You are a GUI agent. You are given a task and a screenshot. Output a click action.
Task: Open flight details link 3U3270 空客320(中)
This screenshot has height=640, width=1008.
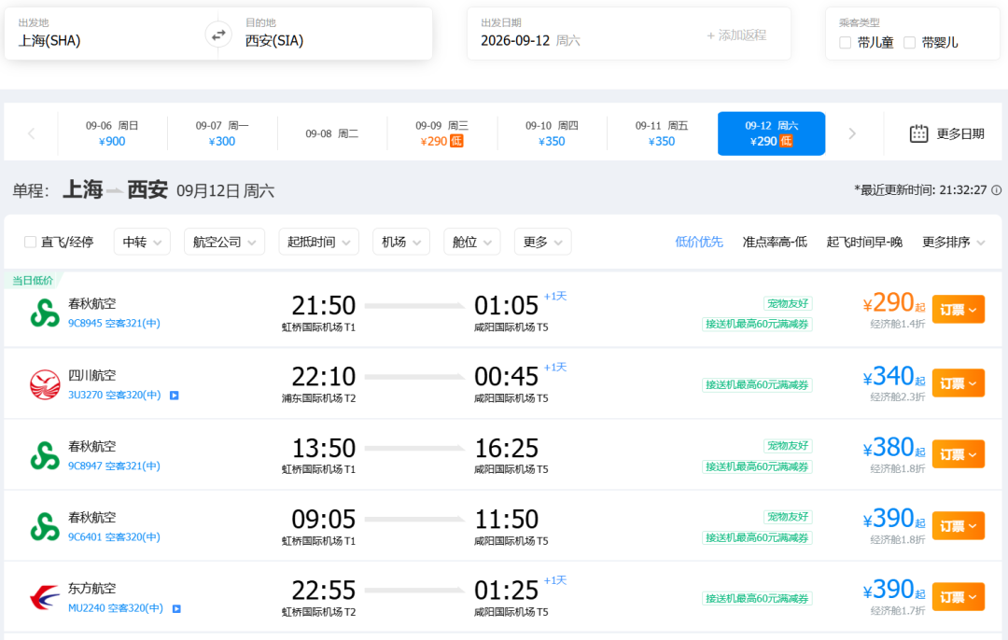coord(115,395)
